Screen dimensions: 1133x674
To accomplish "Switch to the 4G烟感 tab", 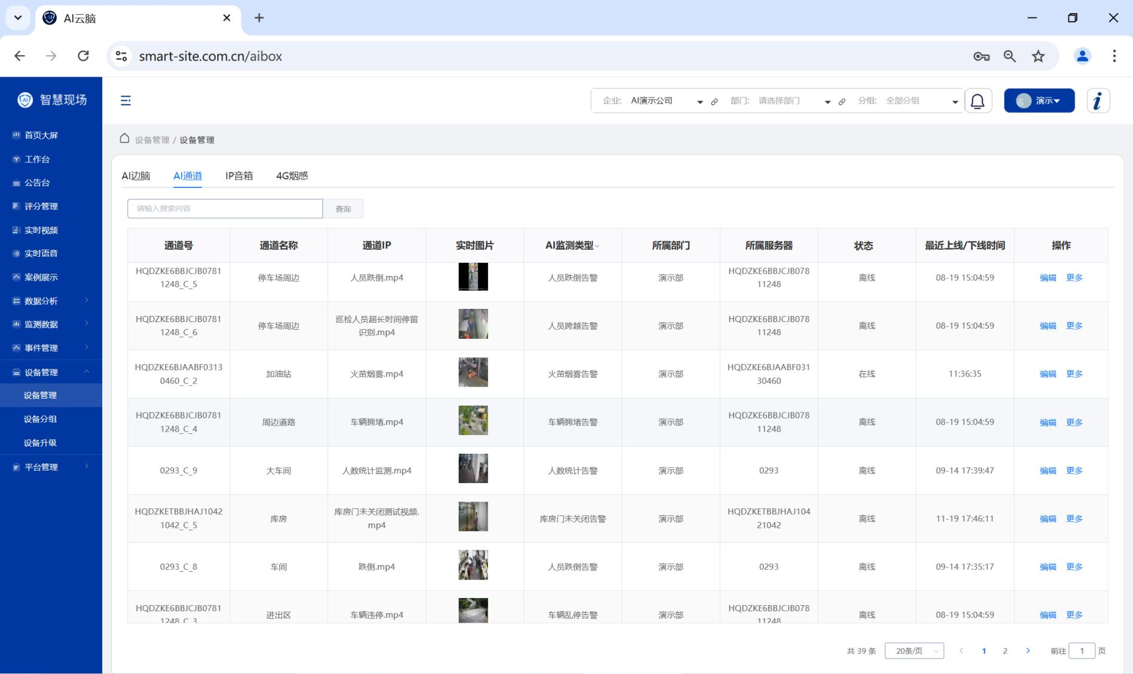I will click(x=292, y=175).
